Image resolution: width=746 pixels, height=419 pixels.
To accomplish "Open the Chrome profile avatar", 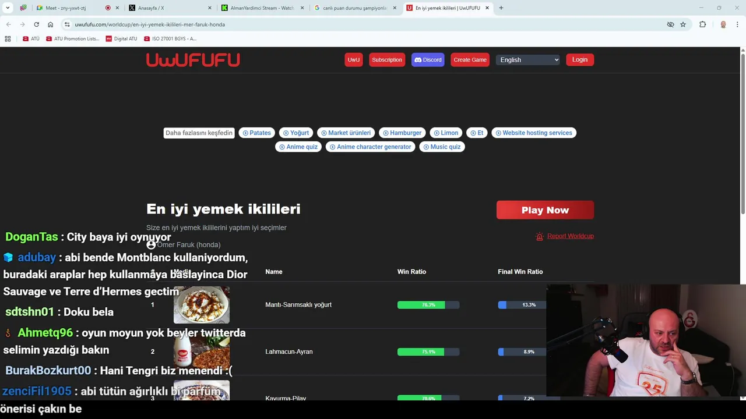I will [x=723, y=24].
